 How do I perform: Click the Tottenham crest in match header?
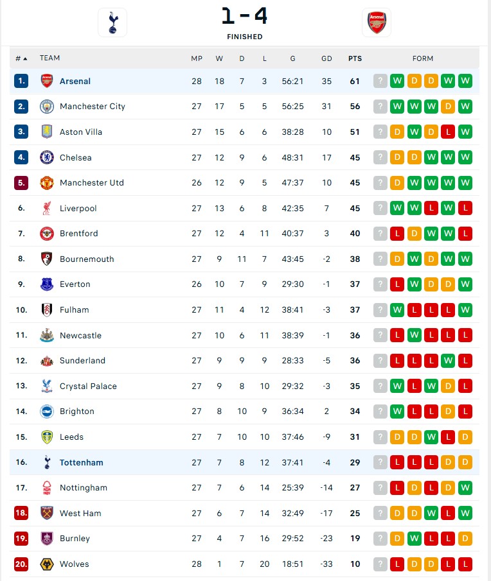(112, 22)
